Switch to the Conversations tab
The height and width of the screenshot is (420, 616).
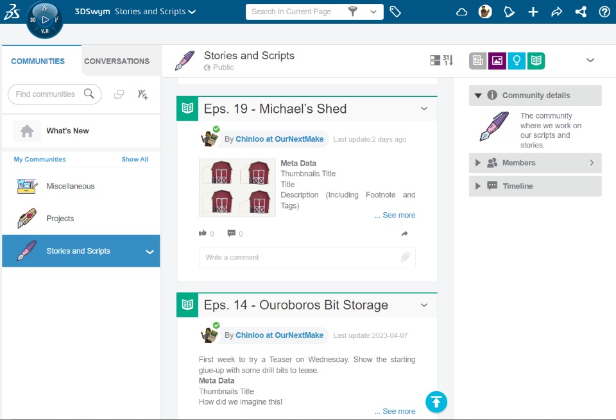click(x=117, y=62)
